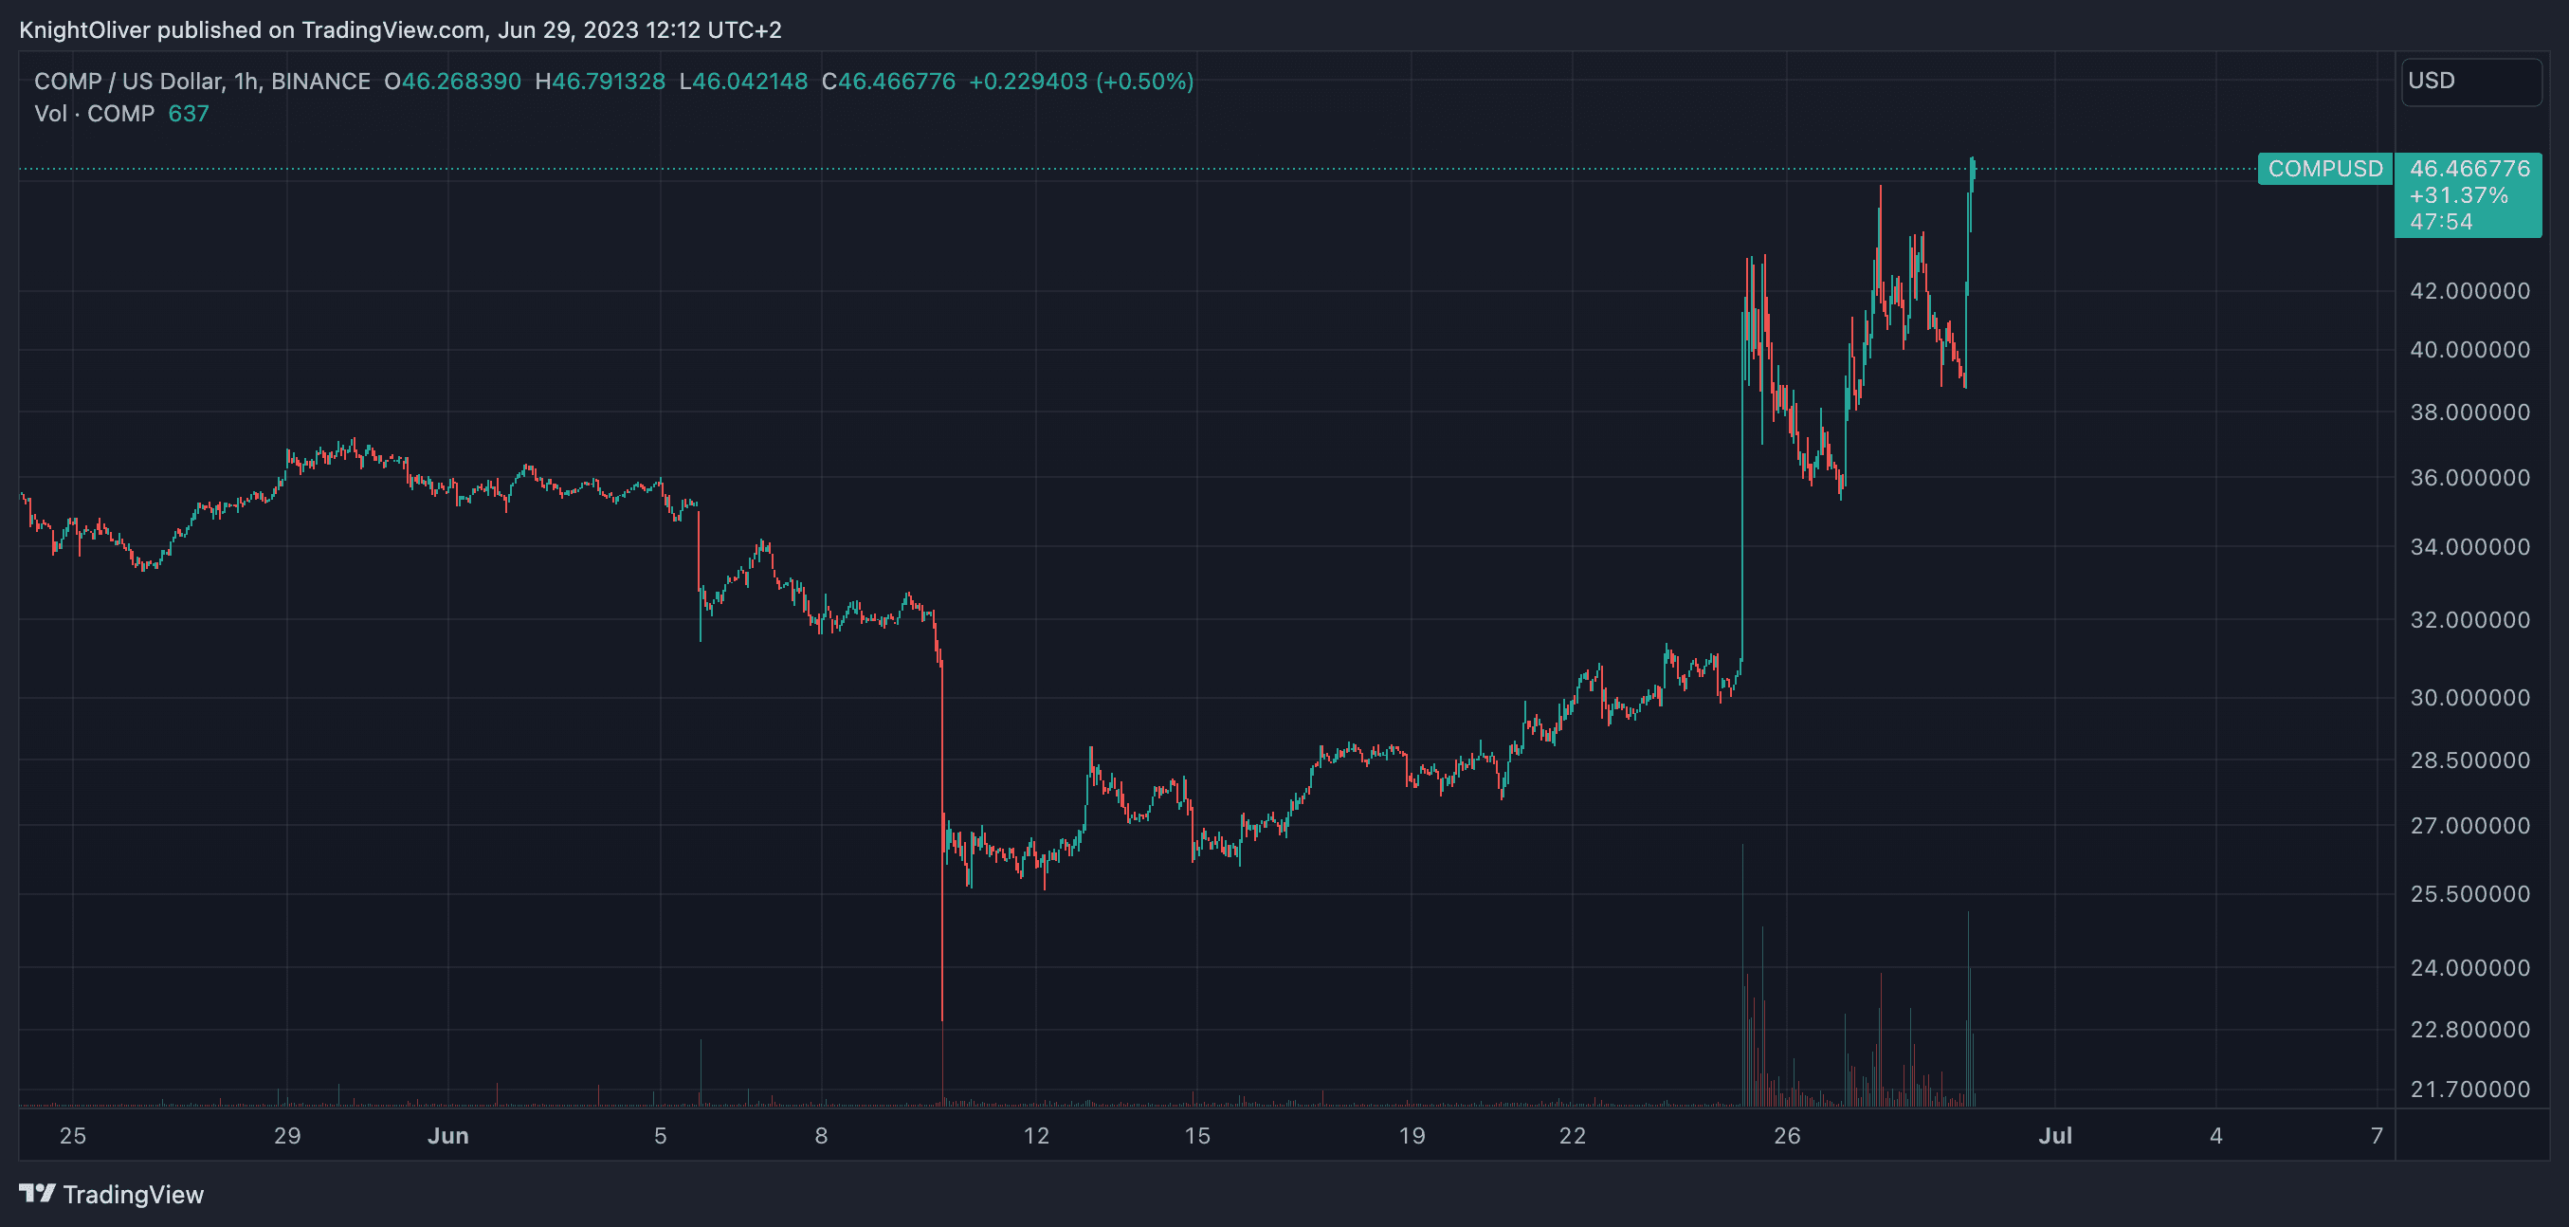Click the date label 19 on time axis

(x=1412, y=1136)
